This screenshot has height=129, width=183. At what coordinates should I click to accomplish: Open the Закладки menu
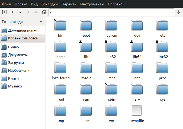(50, 4)
